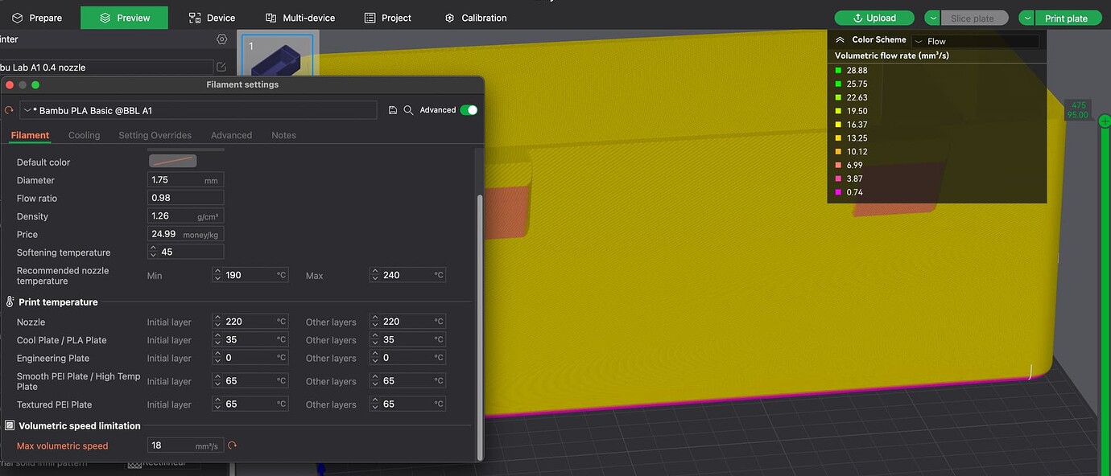Click the Flow ratio input field
1111x476 pixels.
pos(186,198)
